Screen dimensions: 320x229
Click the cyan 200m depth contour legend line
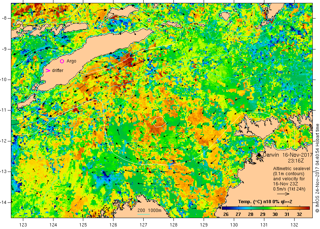(x=144, y=214)
